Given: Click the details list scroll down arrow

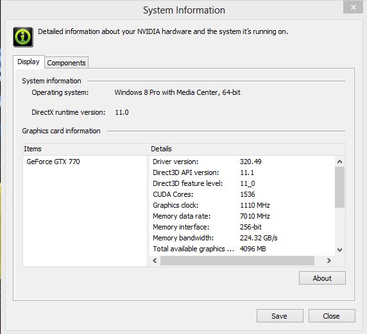Looking at the screenshot, I should pyautogui.click(x=340, y=249).
